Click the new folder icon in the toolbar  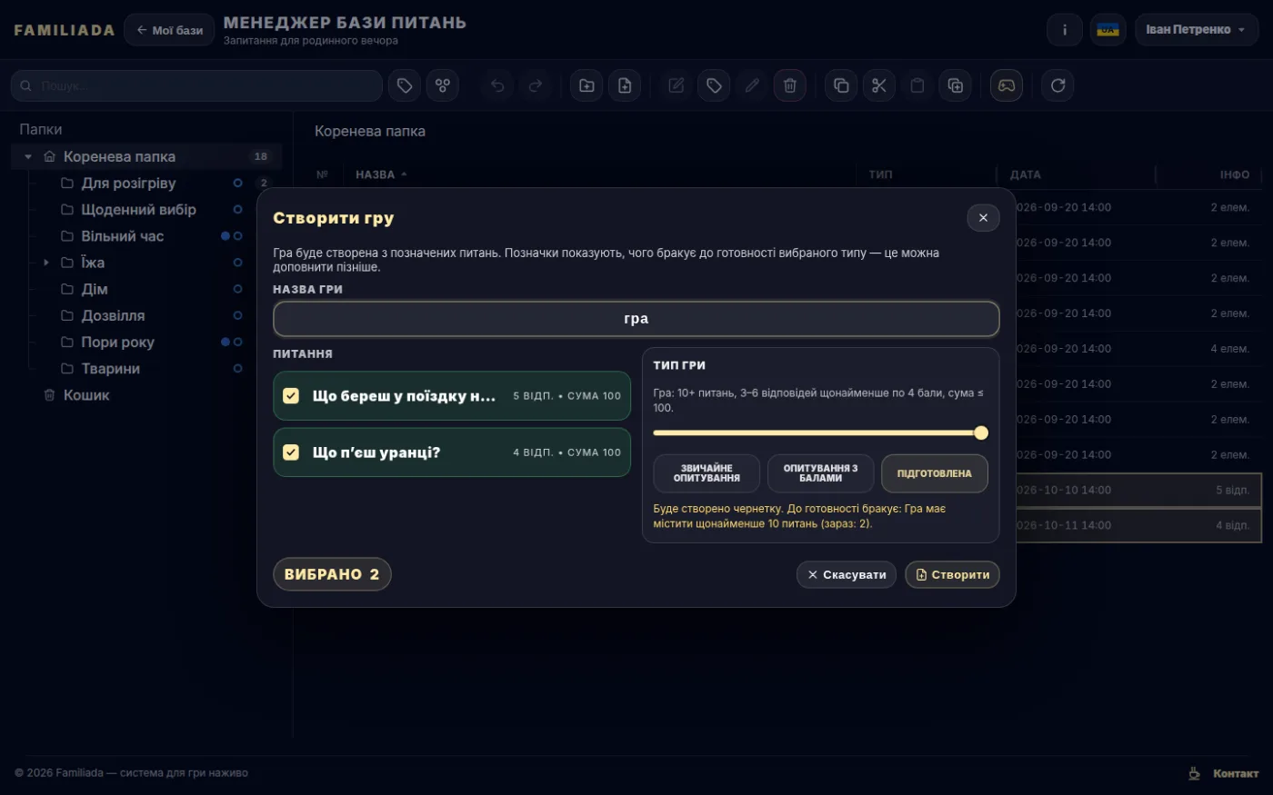coord(586,85)
